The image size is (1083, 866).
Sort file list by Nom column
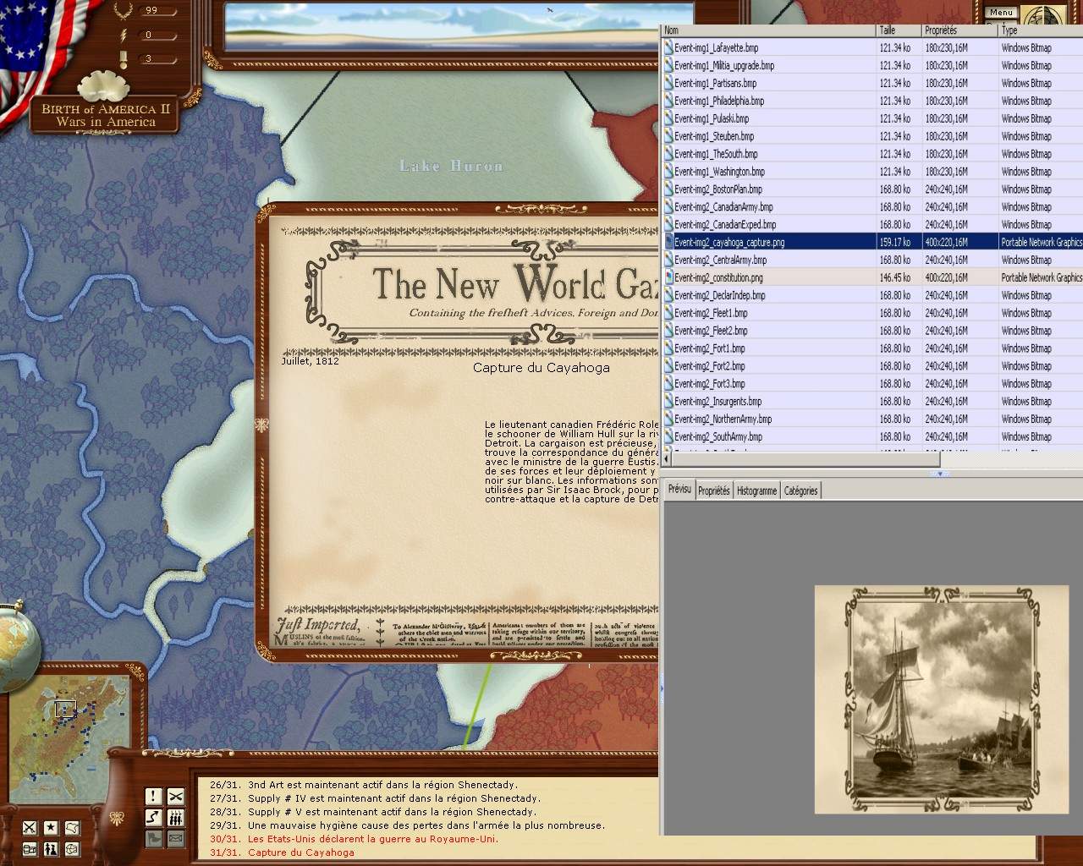click(x=767, y=30)
